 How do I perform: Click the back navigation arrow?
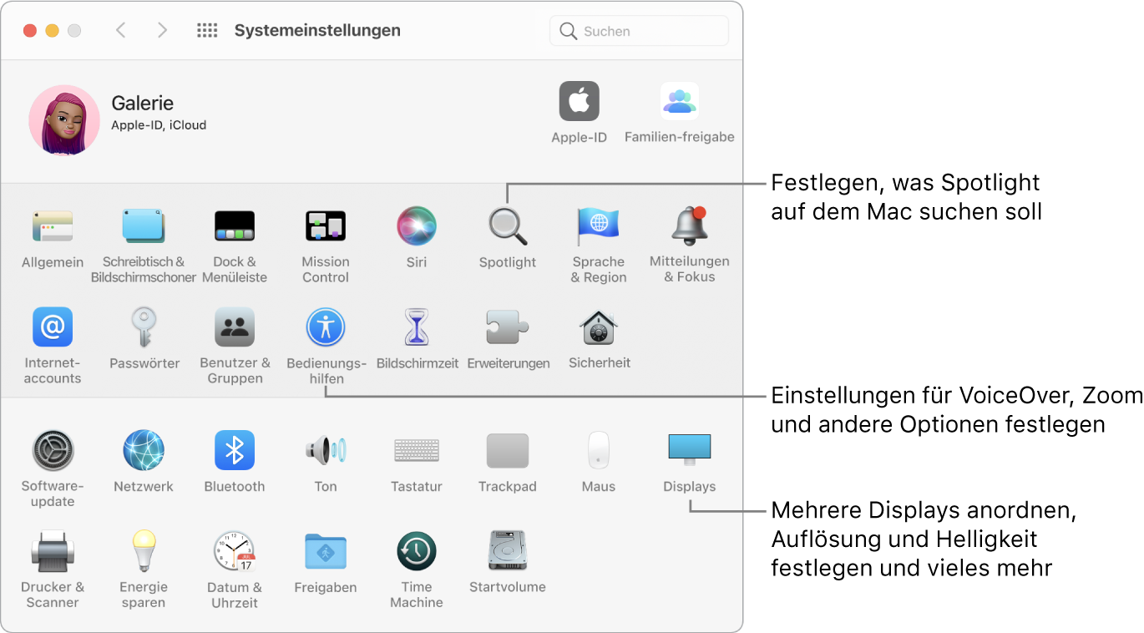121,31
